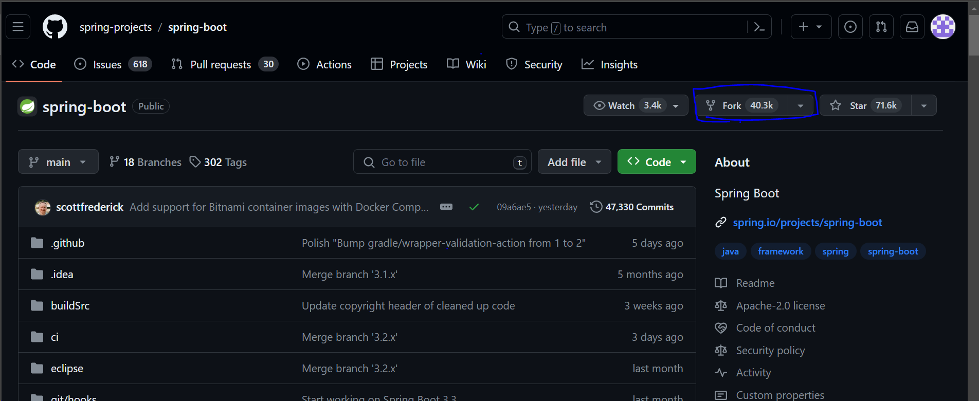Open the Security policy link
The width and height of the screenshot is (979, 401).
760,350
